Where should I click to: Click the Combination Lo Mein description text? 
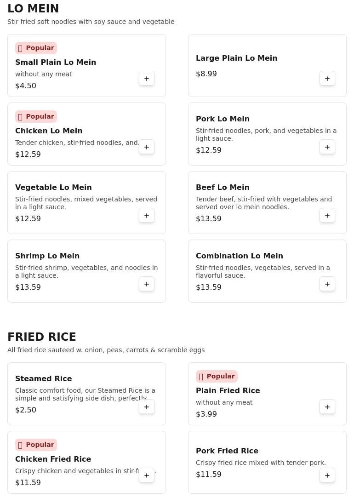point(263,271)
